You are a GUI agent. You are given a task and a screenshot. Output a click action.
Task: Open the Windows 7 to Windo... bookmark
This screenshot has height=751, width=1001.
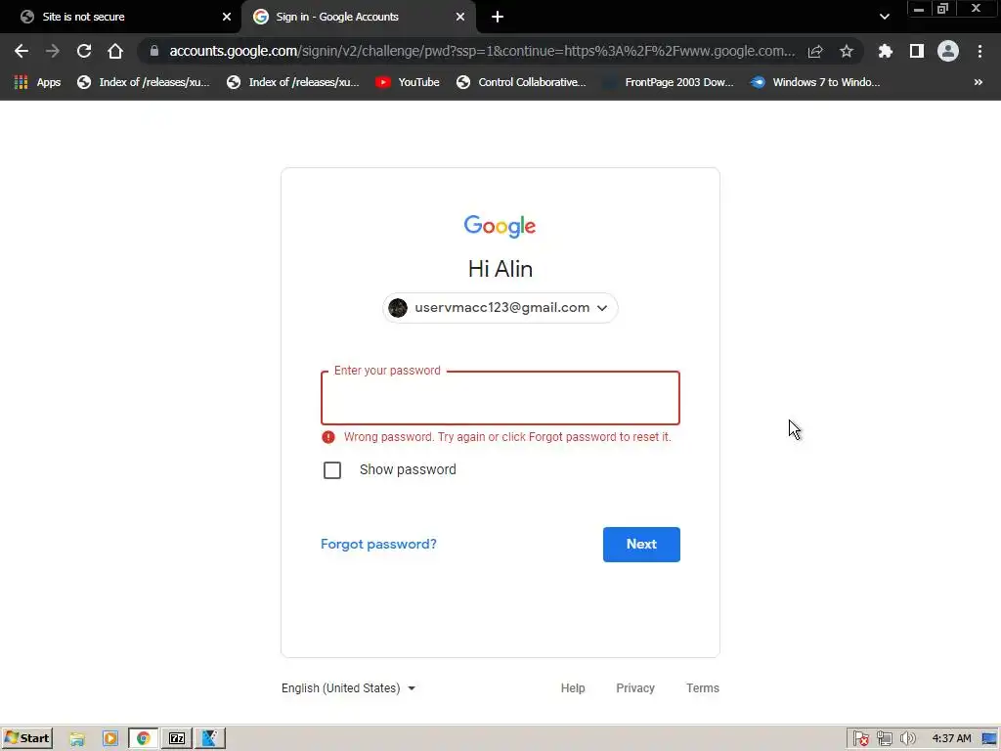pyautogui.click(x=815, y=82)
